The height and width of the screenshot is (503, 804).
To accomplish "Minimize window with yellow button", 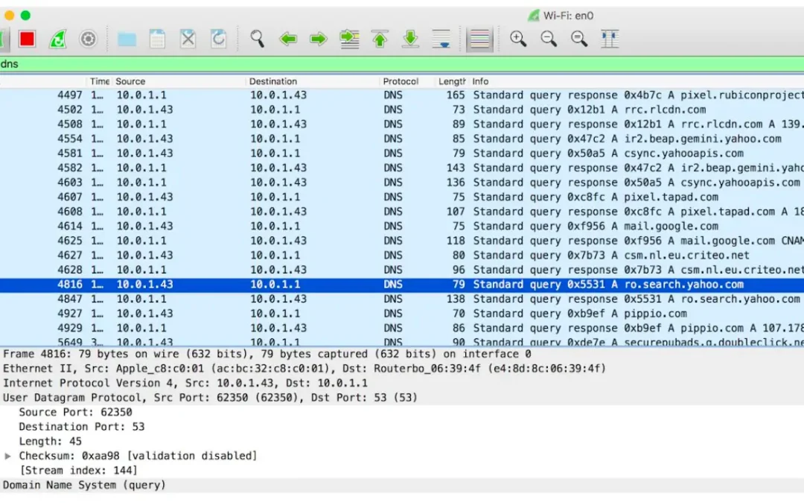I will coord(10,15).
